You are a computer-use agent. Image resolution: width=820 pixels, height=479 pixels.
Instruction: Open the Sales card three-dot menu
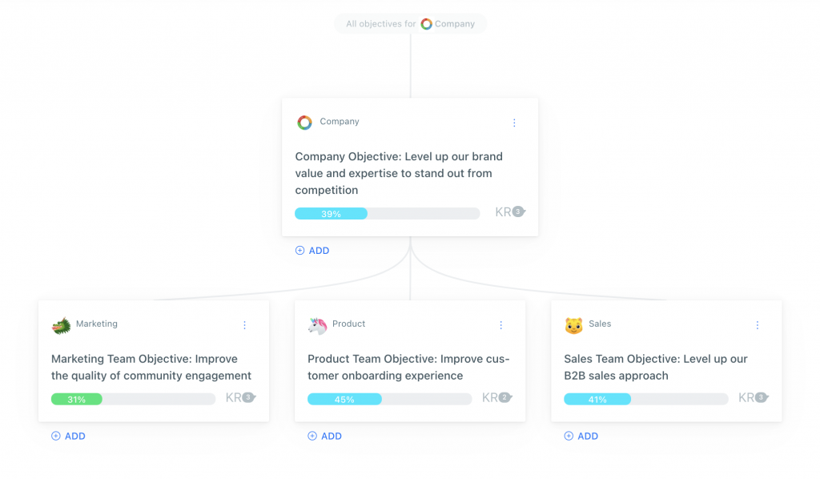coord(757,325)
